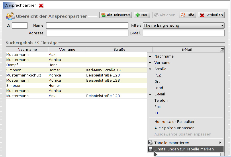
Task: Click the export icon beside Tabelle exportieren
Action: tap(150, 143)
